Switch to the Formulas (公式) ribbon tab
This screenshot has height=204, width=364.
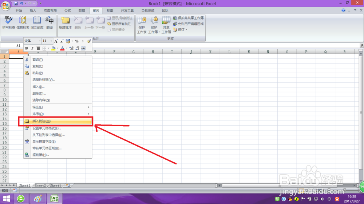(68, 11)
